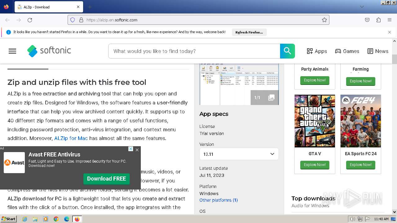The width and height of the screenshot is (397, 223).
Task: Click the 'Top downloads' heading
Action: [x=313, y=198]
